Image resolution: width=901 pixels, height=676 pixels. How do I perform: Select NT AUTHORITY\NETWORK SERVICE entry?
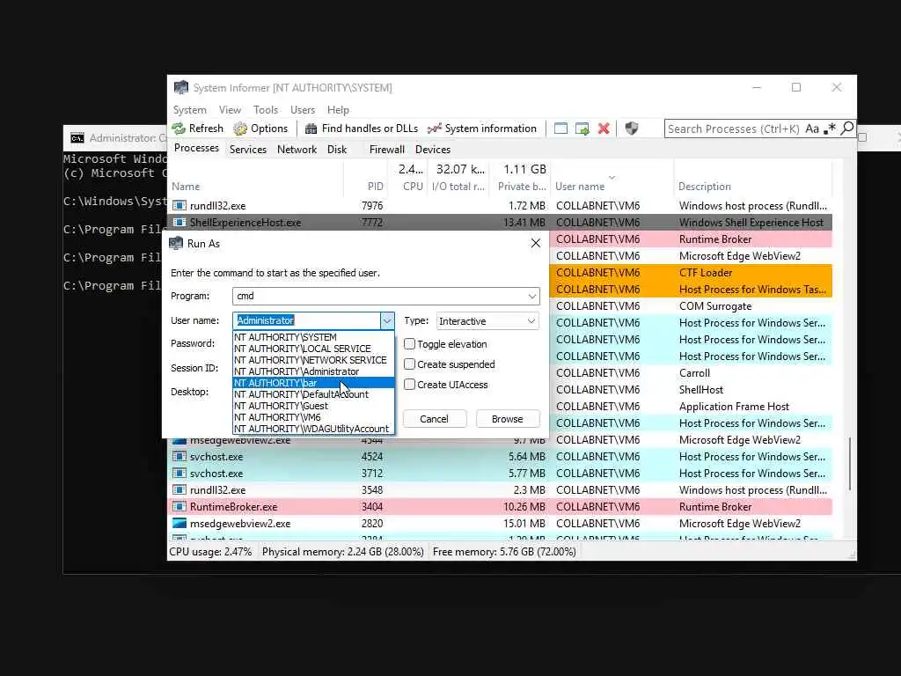pos(314,360)
